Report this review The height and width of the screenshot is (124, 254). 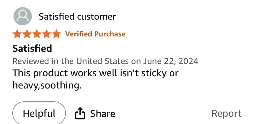pyautogui.click(x=226, y=114)
